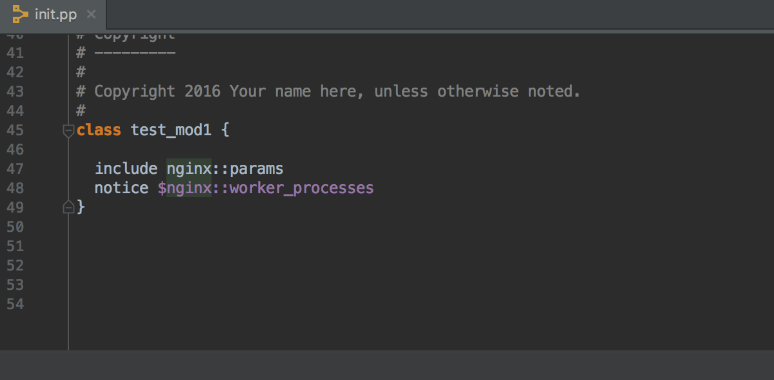Viewport: 774px width, 380px height.
Task: Click the fold end marker at line 49
Action: [x=68, y=207]
